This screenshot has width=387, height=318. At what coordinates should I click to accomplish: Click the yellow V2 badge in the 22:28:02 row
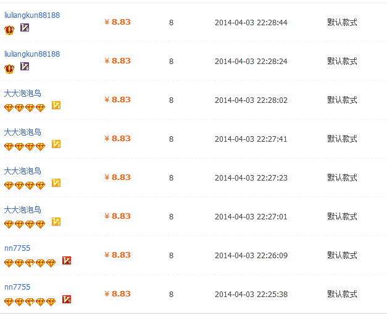56,105
